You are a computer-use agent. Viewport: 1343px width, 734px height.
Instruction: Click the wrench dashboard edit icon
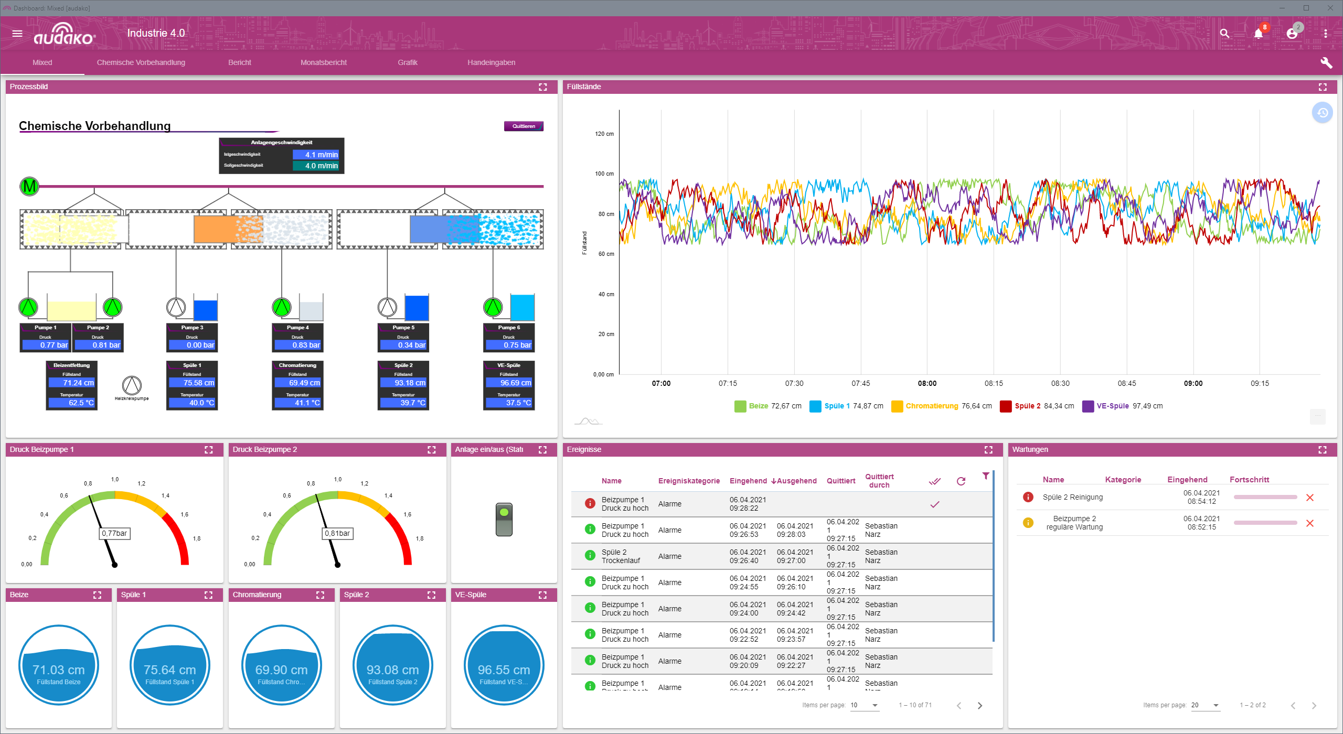1327,62
